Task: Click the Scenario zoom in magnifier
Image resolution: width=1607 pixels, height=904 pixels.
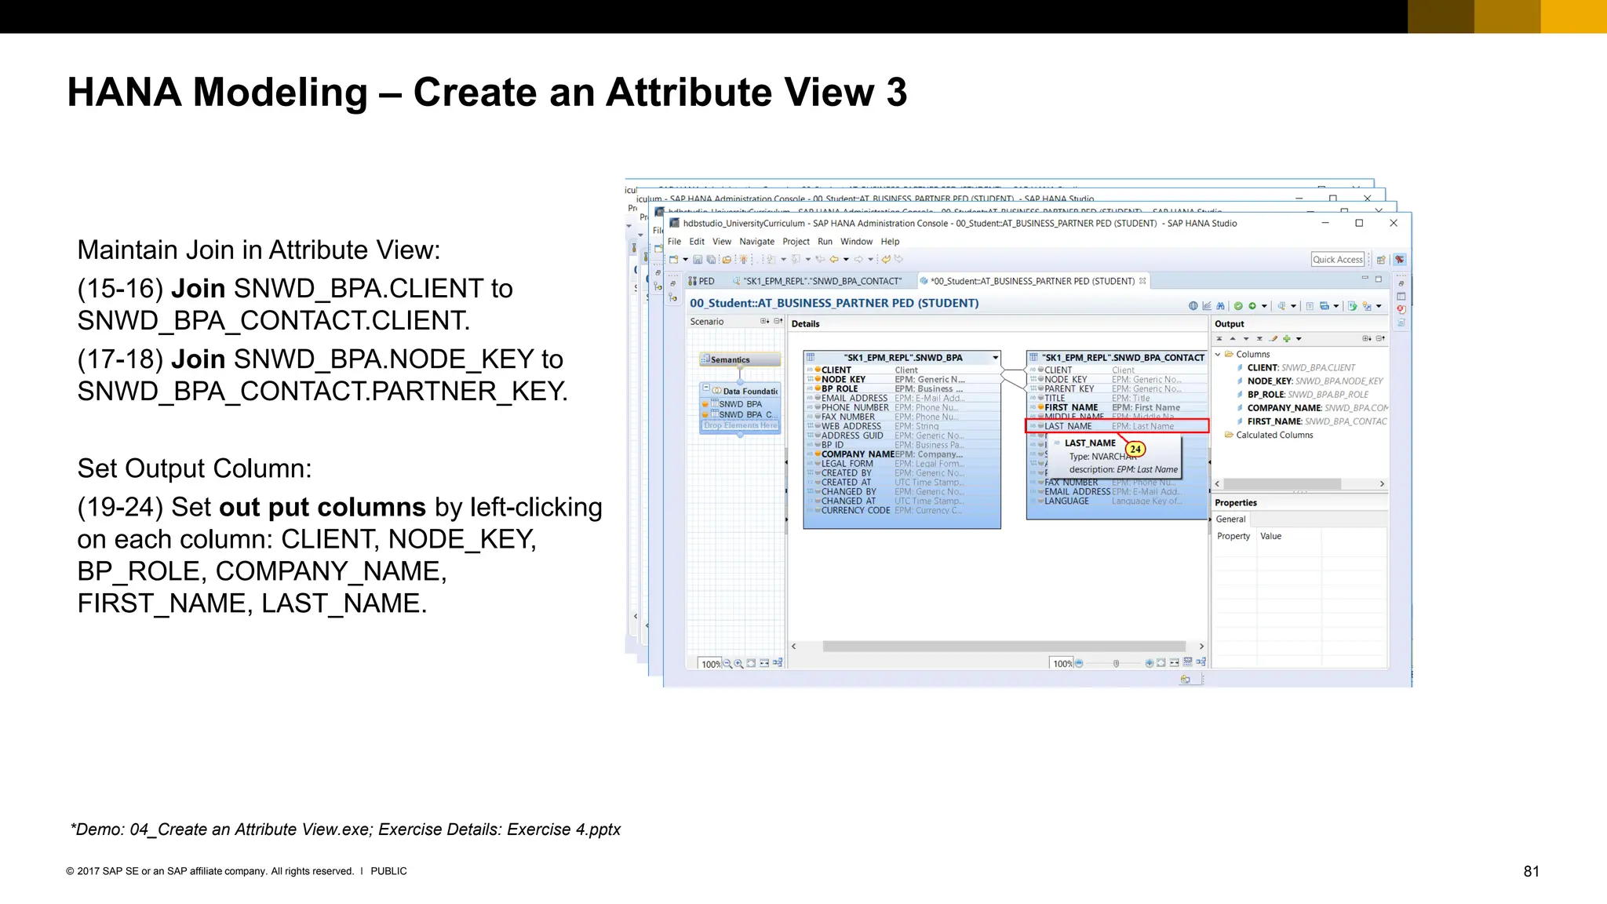Action: [738, 664]
